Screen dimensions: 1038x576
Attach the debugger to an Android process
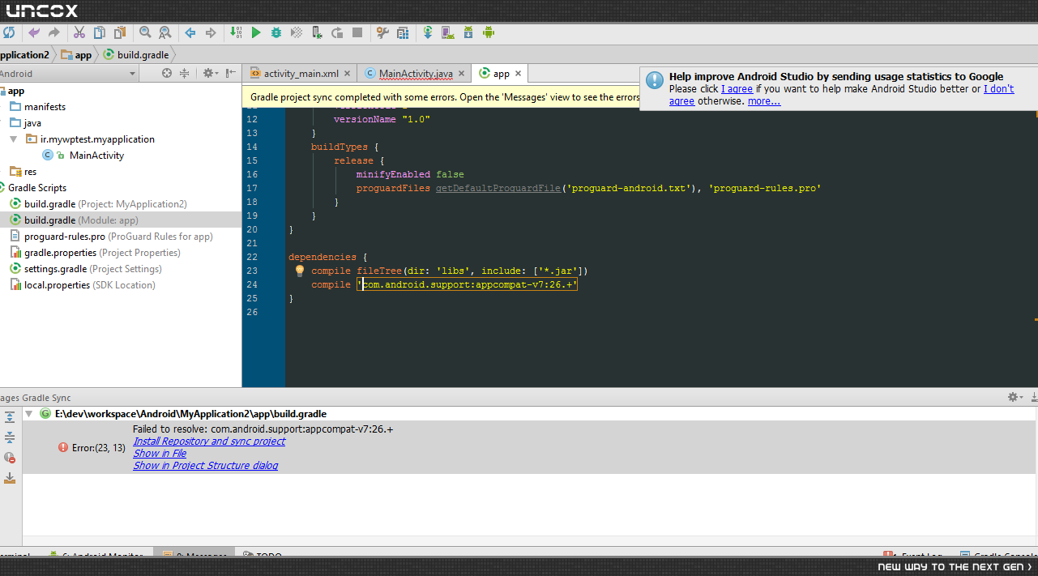pyautogui.click(x=317, y=33)
